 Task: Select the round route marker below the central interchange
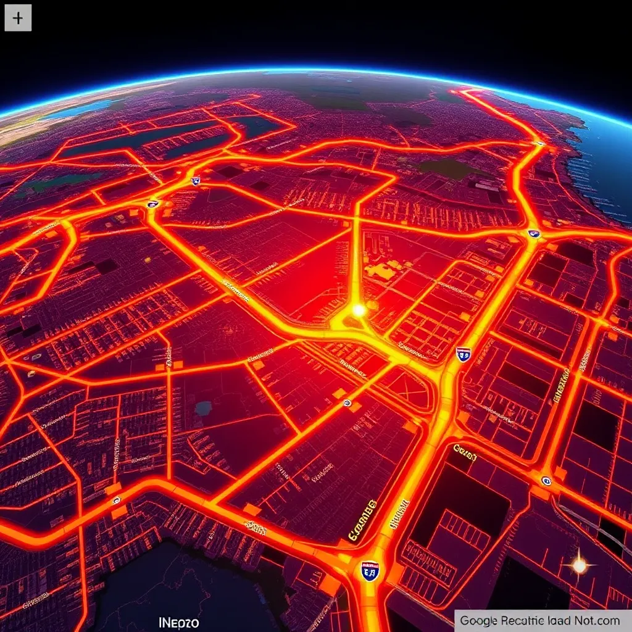347,403
